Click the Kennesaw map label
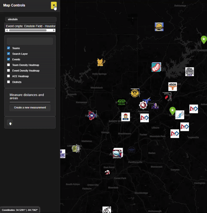The image size is (207, 213). pos(82,102)
